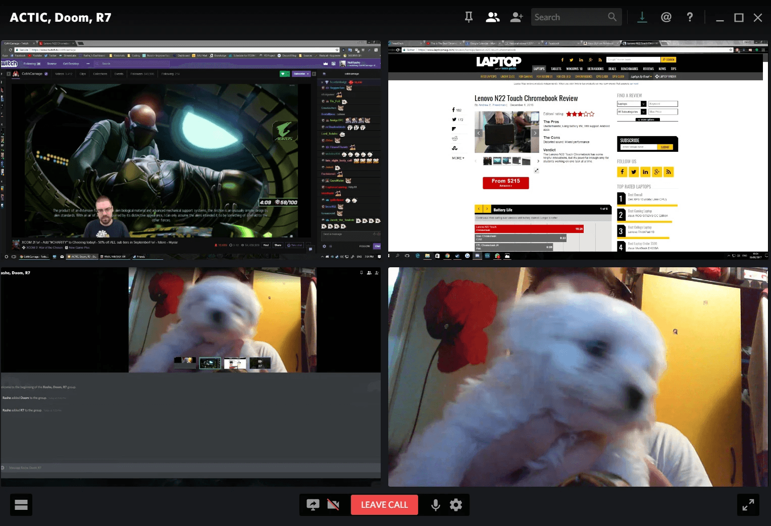This screenshot has height=526, width=771.
Task: Open the Clips tab on Twitch channel
Action: [83, 74]
